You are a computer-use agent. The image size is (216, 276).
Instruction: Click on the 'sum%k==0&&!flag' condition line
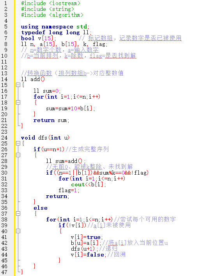(x=97, y=173)
